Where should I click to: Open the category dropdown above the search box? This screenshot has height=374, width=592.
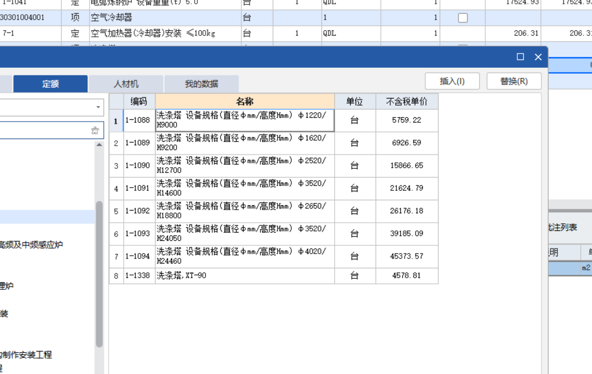click(x=99, y=107)
